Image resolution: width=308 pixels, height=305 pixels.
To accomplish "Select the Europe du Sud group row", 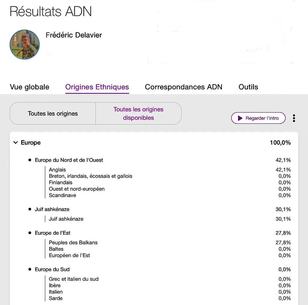I will pyautogui.click(x=159, y=269).
